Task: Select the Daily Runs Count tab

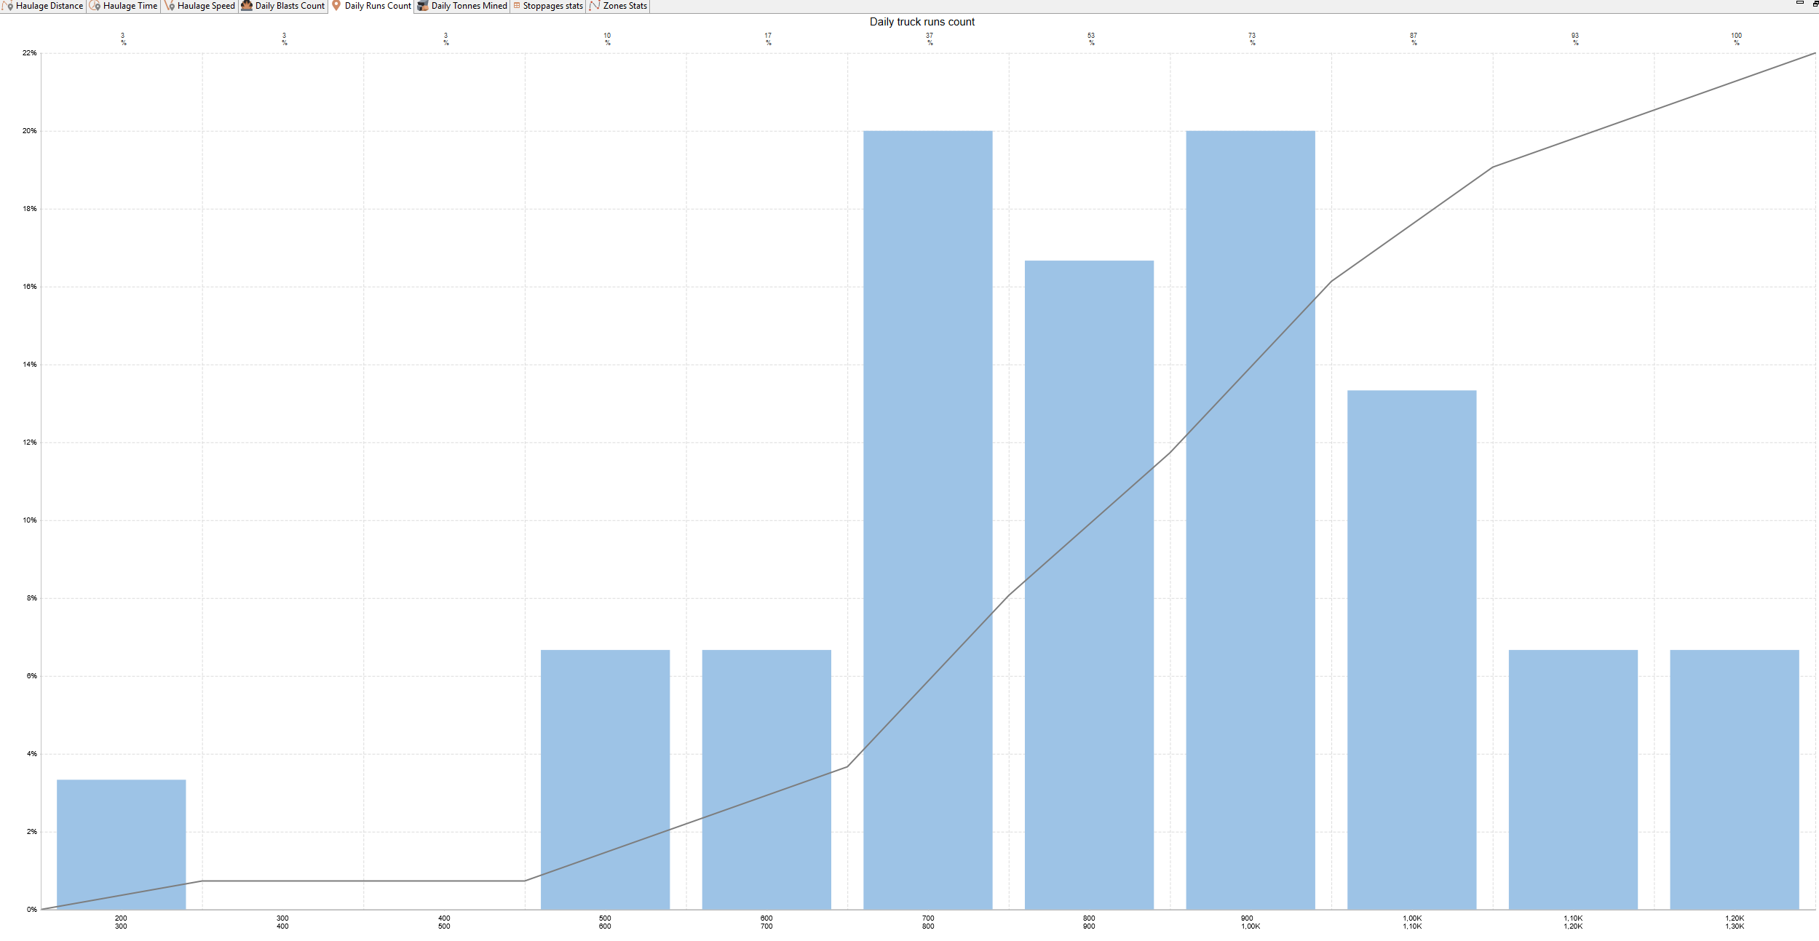Action: (372, 6)
